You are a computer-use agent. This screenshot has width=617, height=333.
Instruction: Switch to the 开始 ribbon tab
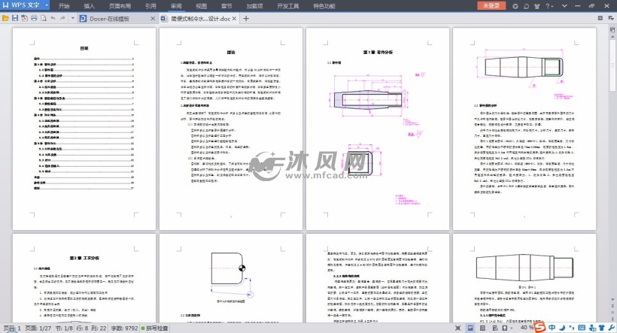64,6
